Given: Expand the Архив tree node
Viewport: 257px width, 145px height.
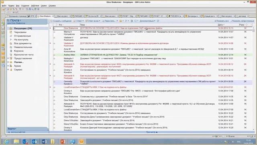Looking at the screenshot, I should [8, 66].
